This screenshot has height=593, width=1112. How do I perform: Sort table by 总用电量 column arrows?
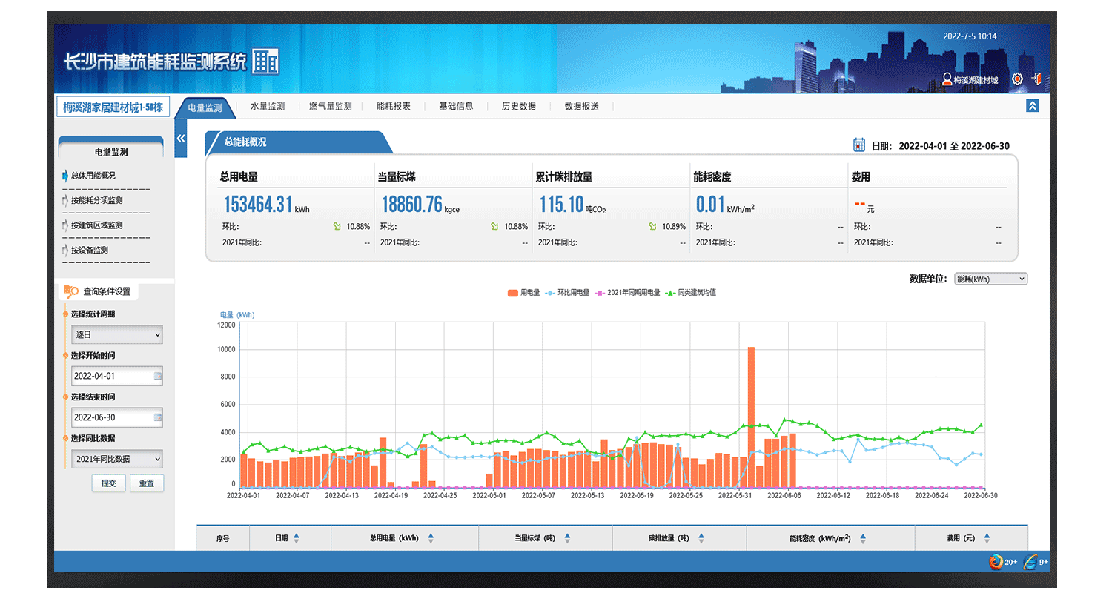coord(431,539)
